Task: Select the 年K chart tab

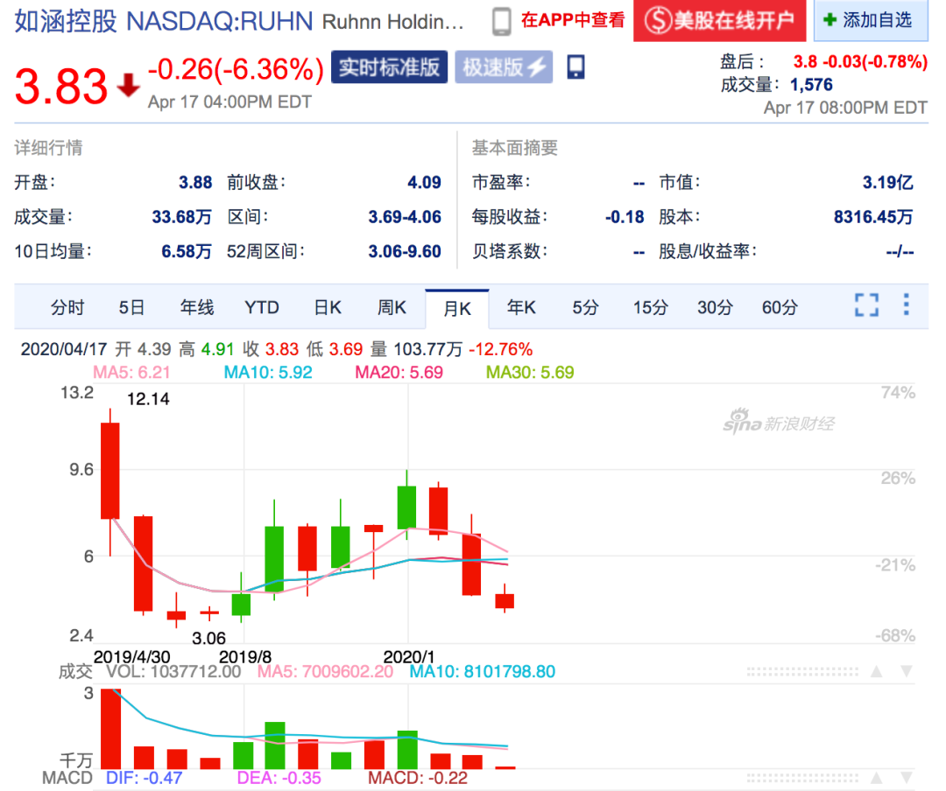Action: coord(521,307)
